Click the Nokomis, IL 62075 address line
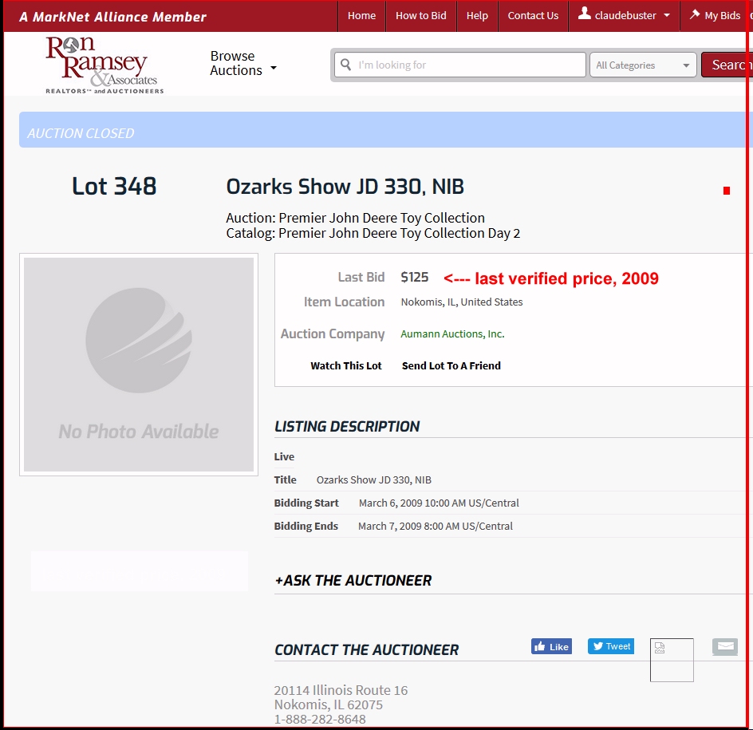The height and width of the screenshot is (730, 753). coord(328,704)
